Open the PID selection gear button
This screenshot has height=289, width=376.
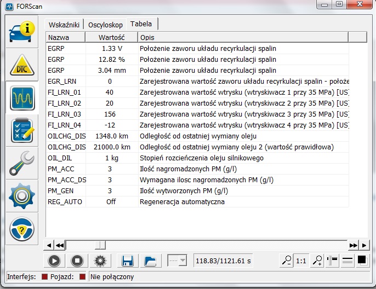tap(101, 261)
